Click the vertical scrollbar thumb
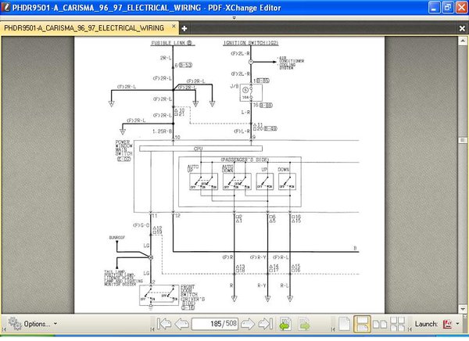Viewport: 469px width, 341px height. coord(463,140)
